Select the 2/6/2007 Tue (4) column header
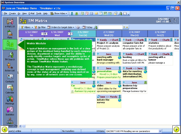Screen dimensions: 181x134 (83, 34)
